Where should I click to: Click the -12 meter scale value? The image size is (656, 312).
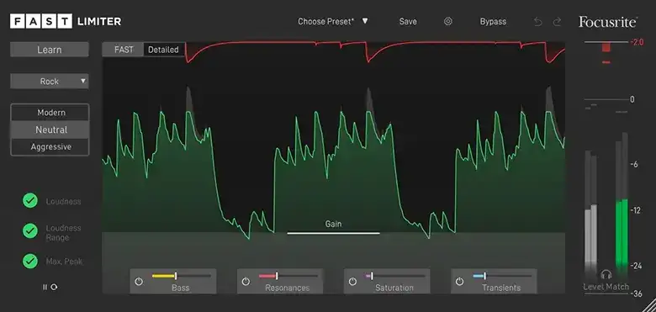click(635, 210)
